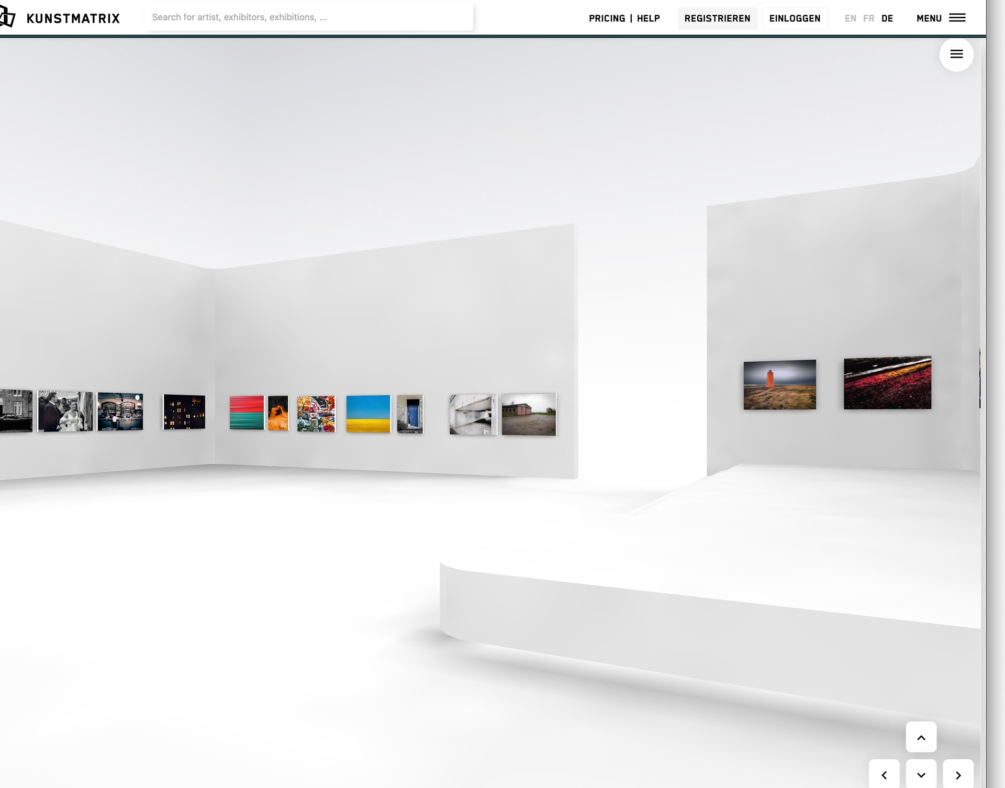Image resolution: width=1005 pixels, height=788 pixels.
Task: Switch language to FR
Action: coord(869,18)
